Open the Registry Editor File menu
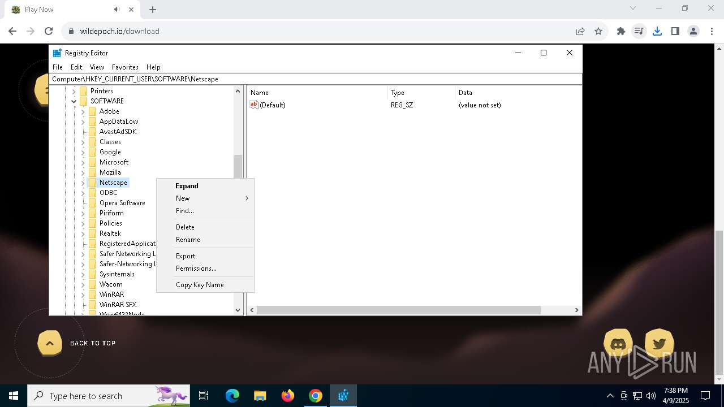The width and height of the screenshot is (724, 407). click(58, 67)
